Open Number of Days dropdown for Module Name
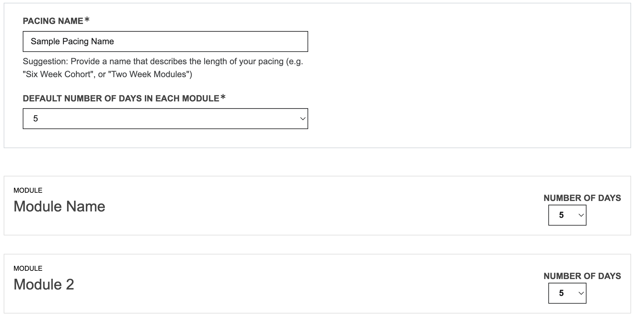Screen dimensions: 636x319 pos(567,215)
